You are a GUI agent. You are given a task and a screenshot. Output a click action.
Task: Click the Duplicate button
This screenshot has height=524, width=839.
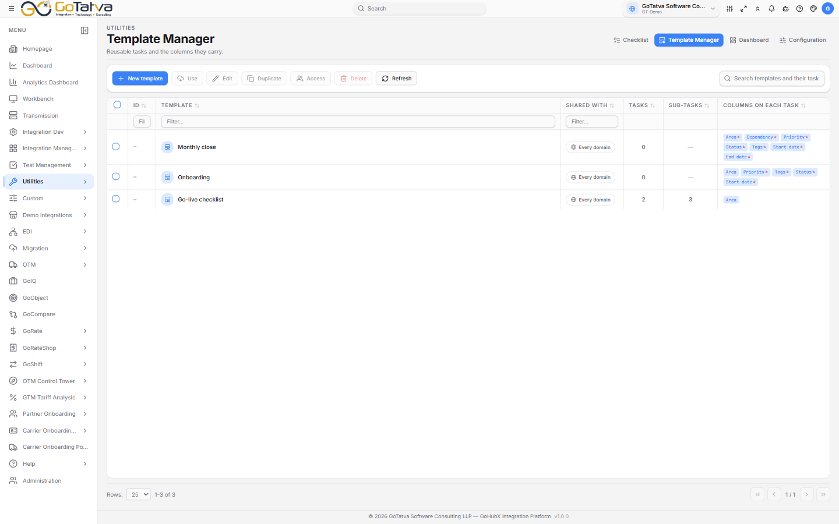(264, 79)
